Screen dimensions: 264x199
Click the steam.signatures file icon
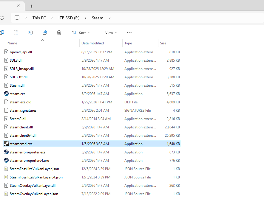(6, 110)
